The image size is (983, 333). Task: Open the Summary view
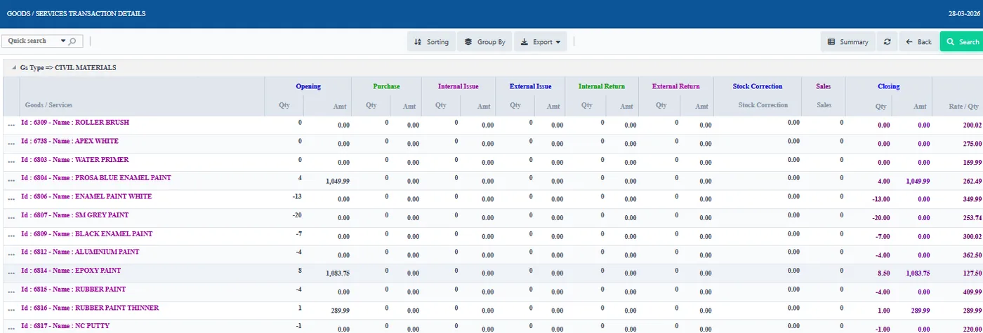(x=848, y=42)
